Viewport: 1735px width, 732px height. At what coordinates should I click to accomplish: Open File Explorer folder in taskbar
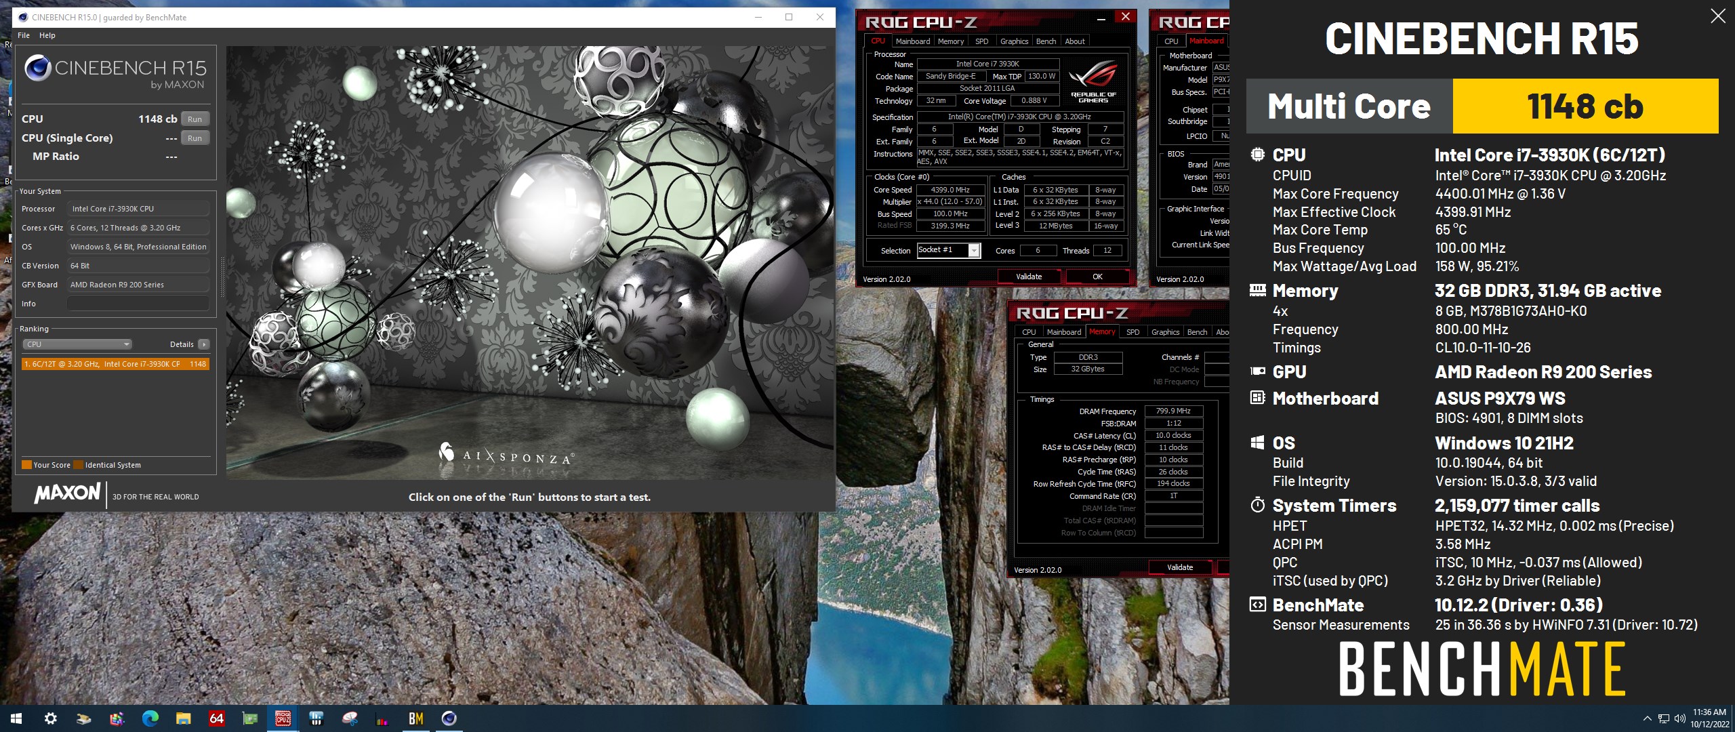(183, 718)
